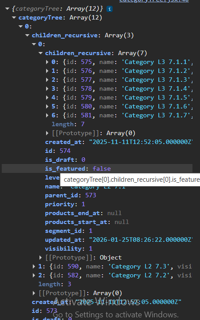
Task: Expand the id 581 array item
Action: tap(47, 116)
